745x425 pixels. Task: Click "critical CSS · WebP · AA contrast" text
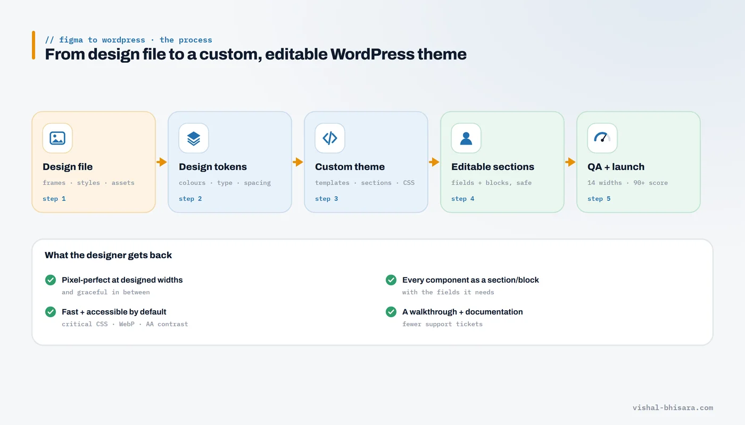[125, 324]
